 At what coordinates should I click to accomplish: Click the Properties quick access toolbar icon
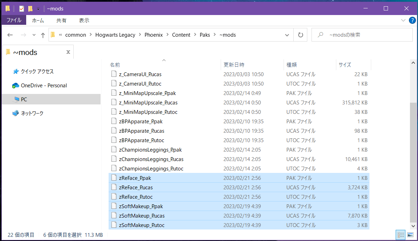tap(22, 9)
